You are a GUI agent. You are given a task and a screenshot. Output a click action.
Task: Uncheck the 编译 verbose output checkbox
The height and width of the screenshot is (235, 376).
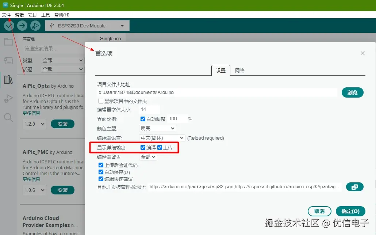tap(143, 147)
